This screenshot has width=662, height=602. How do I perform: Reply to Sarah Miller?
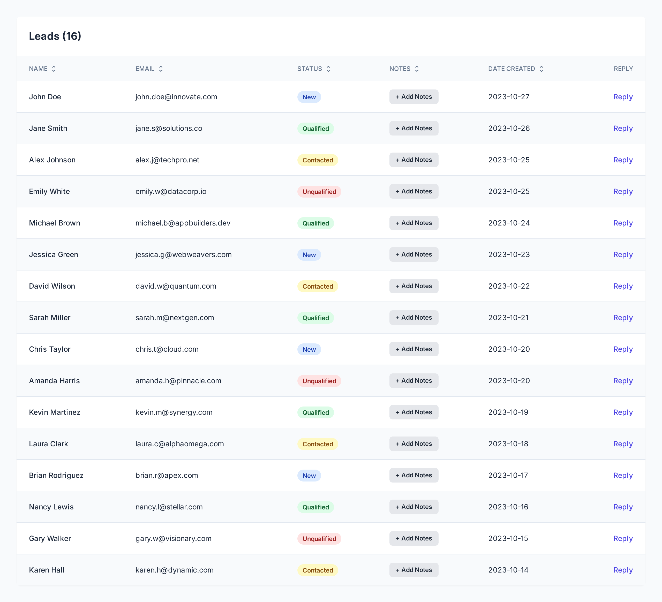click(623, 318)
